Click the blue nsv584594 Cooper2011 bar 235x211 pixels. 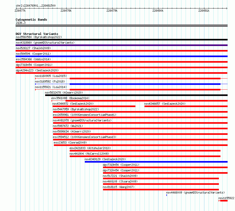pos(121,56)
